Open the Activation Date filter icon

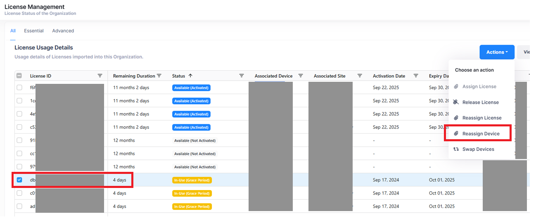click(416, 76)
